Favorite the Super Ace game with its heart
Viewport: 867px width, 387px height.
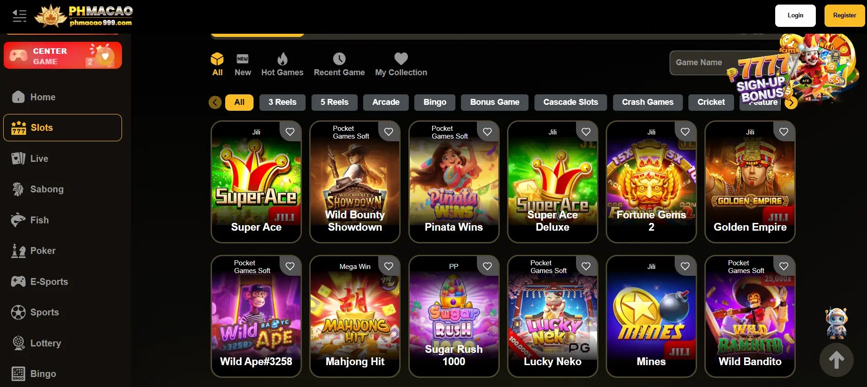pos(290,132)
